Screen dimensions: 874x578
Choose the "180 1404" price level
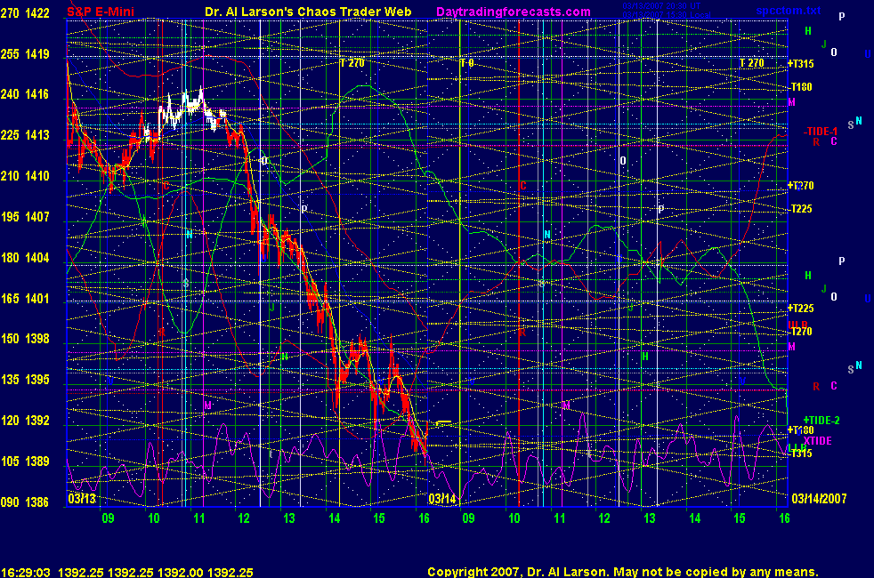pyautogui.click(x=25, y=258)
